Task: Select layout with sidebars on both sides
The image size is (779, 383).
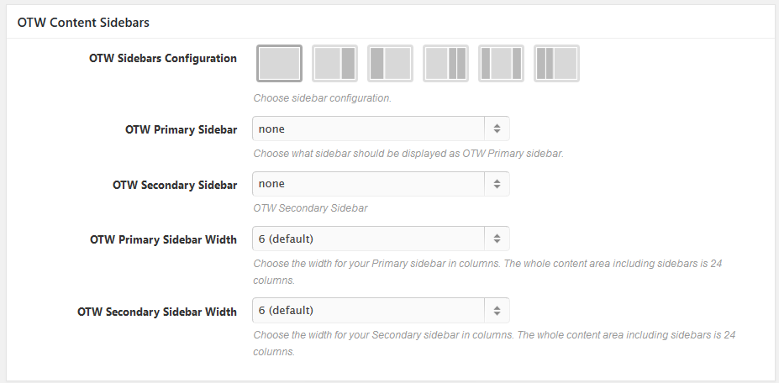Action: tap(501, 64)
